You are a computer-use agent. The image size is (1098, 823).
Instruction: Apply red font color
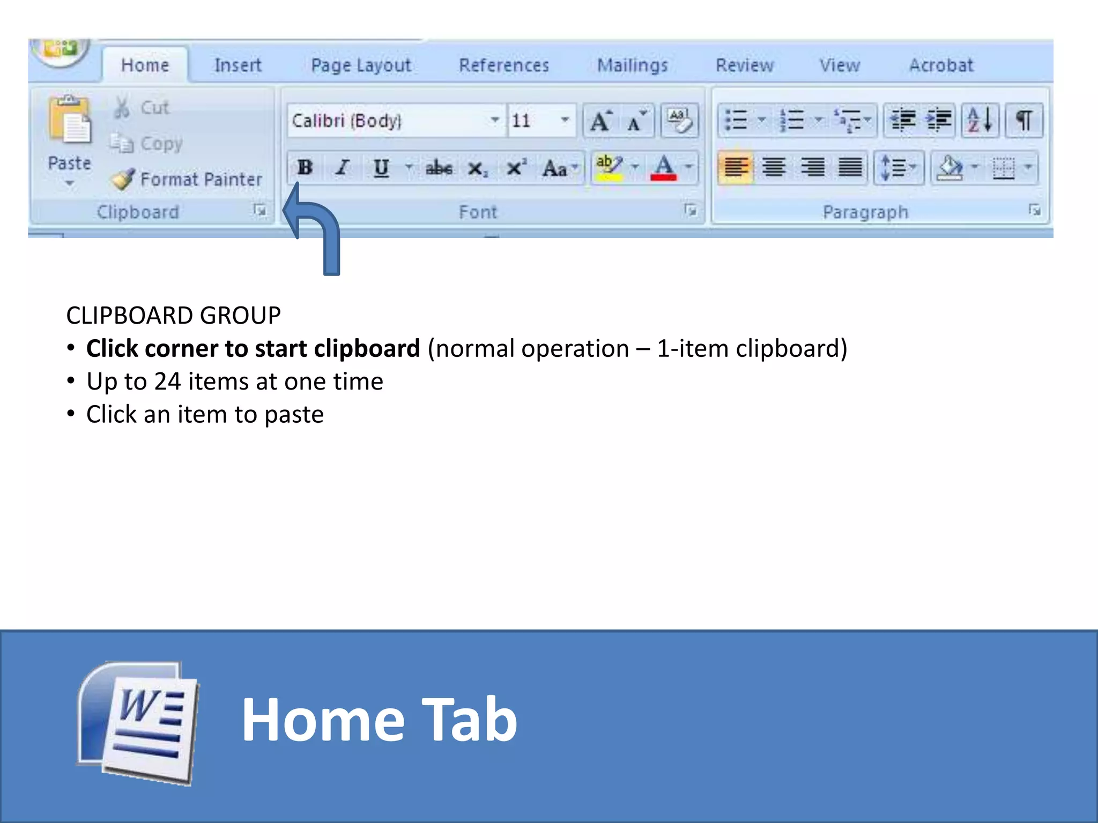(664, 168)
